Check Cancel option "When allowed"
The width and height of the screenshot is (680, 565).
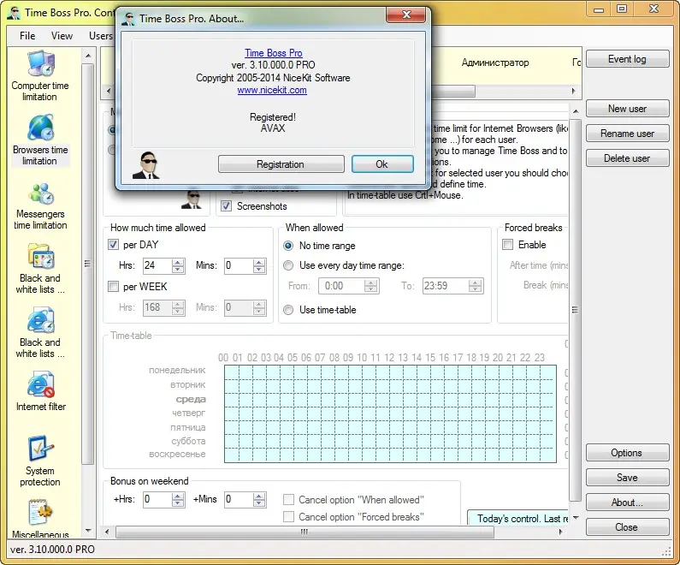288,499
